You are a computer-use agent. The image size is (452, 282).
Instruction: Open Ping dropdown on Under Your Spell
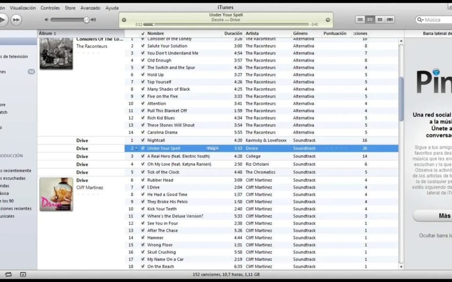click(x=212, y=148)
